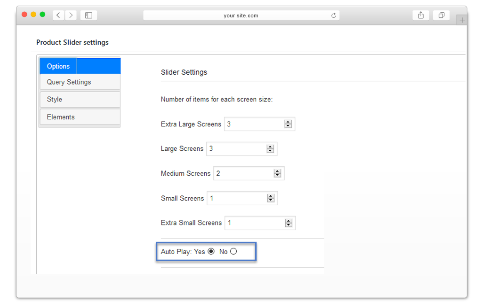Image resolution: width=482 pixels, height=302 pixels.
Task: Decrease the Large Screens value
Action: (x=270, y=151)
